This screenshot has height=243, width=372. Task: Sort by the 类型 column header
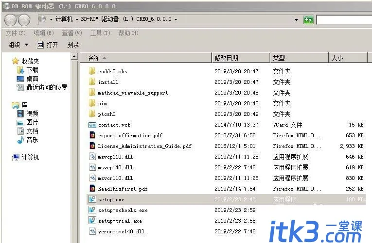click(x=299, y=58)
